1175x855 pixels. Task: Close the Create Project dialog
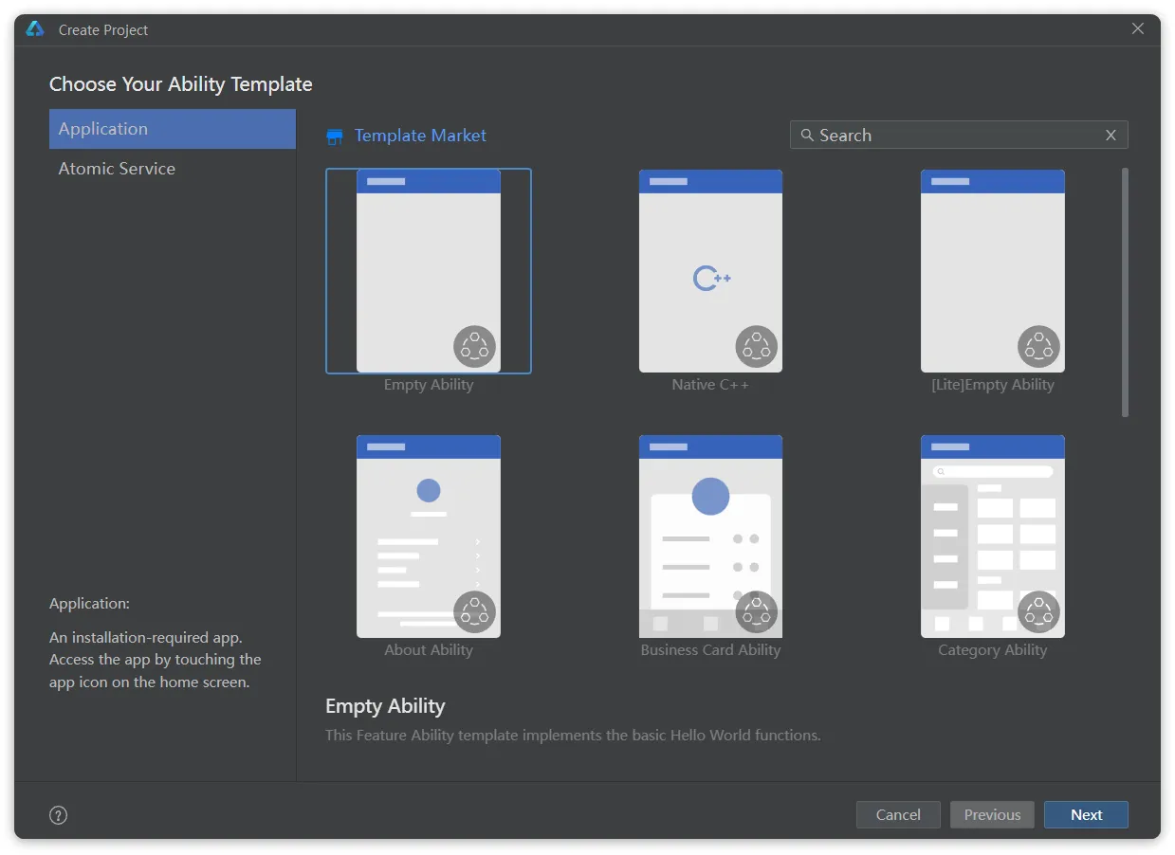1138,29
